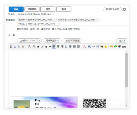Insert bulleted list
This screenshot has width=137, height=115.
pyautogui.click(x=70, y=47)
